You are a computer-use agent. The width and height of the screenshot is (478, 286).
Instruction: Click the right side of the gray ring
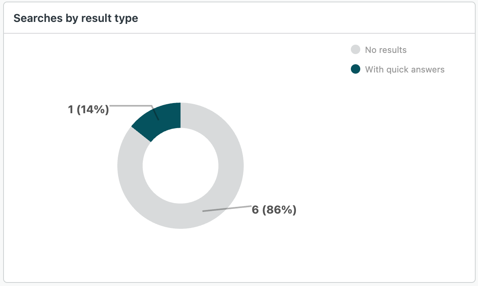[231, 165]
